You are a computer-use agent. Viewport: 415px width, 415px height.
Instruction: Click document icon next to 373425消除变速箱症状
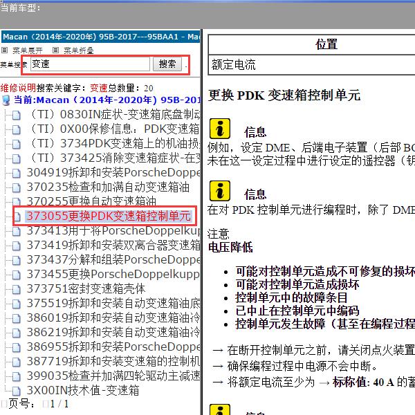(x=17, y=159)
